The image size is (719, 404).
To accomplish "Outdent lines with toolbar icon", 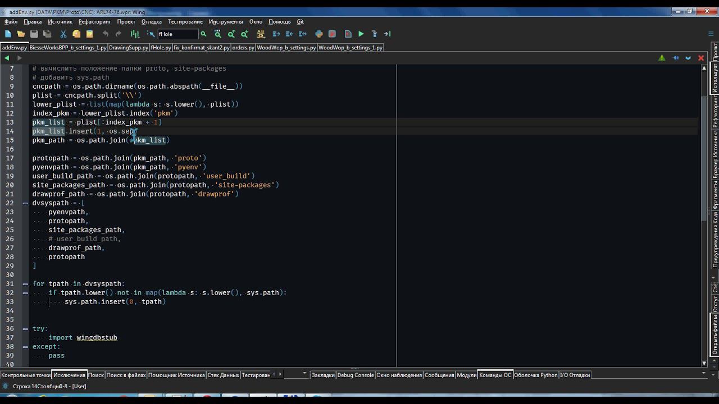I will [289, 34].
